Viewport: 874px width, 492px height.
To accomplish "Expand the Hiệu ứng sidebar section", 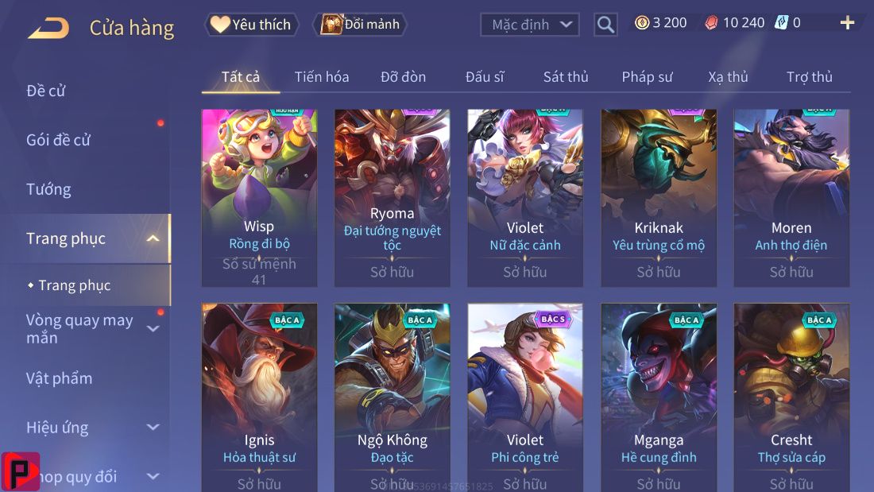I will click(153, 428).
